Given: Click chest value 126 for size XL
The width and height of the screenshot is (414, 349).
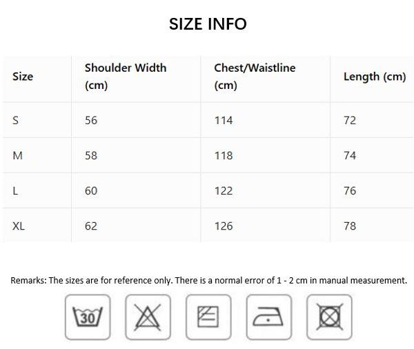Looking at the screenshot, I should (x=224, y=226).
